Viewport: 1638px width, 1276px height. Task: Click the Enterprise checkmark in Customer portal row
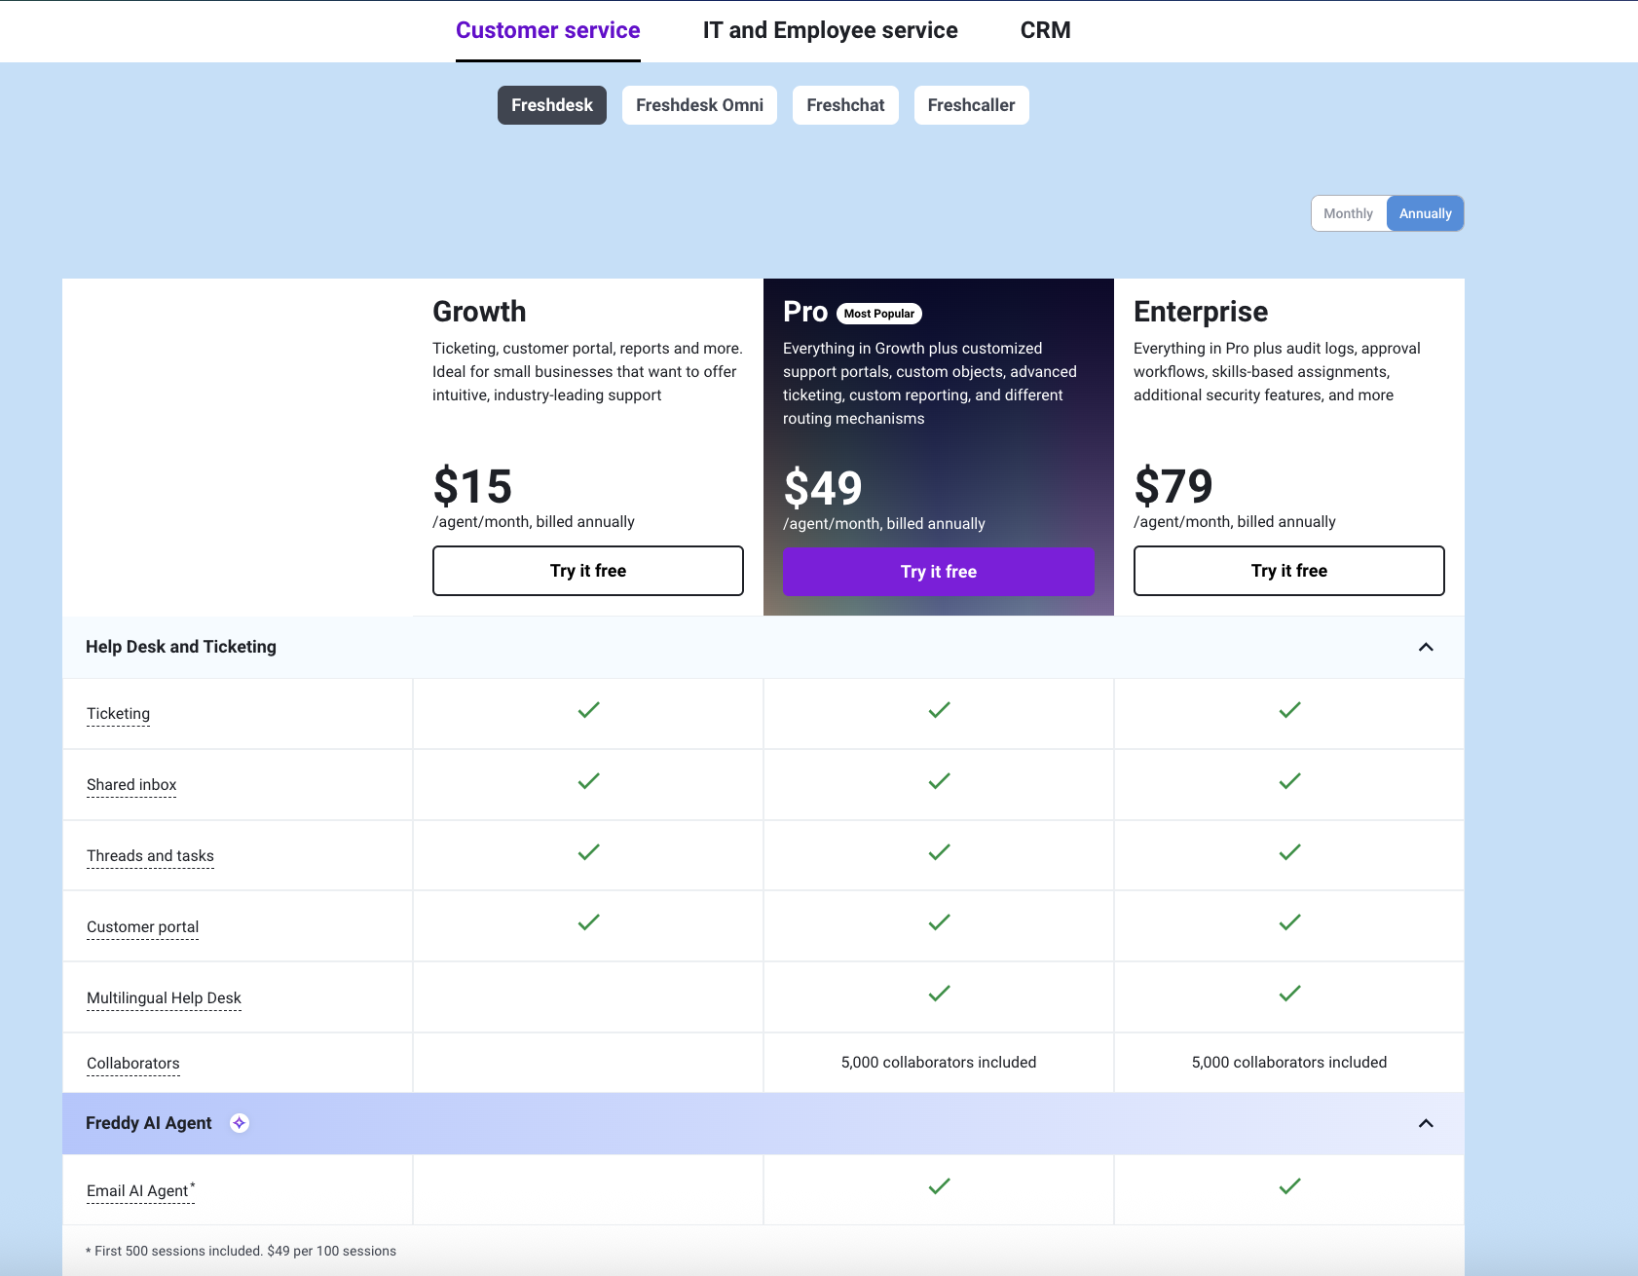click(x=1289, y=922)
